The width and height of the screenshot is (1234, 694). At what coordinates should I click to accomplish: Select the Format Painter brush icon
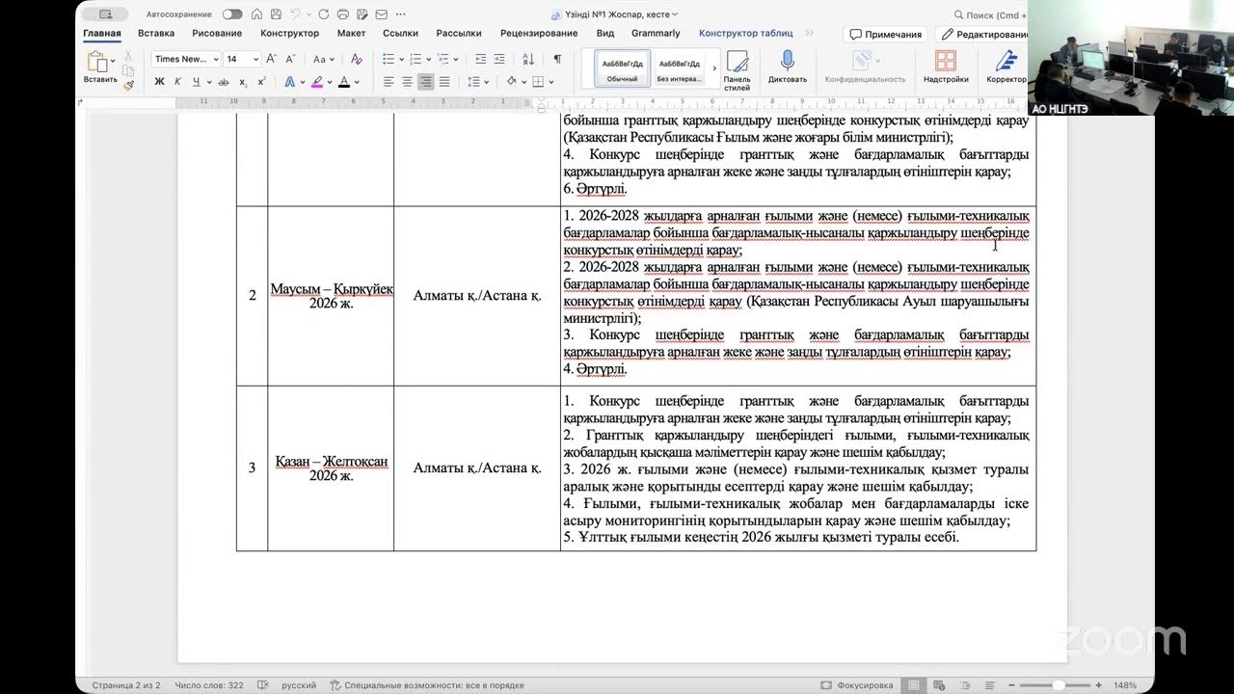tap(129, 85)
